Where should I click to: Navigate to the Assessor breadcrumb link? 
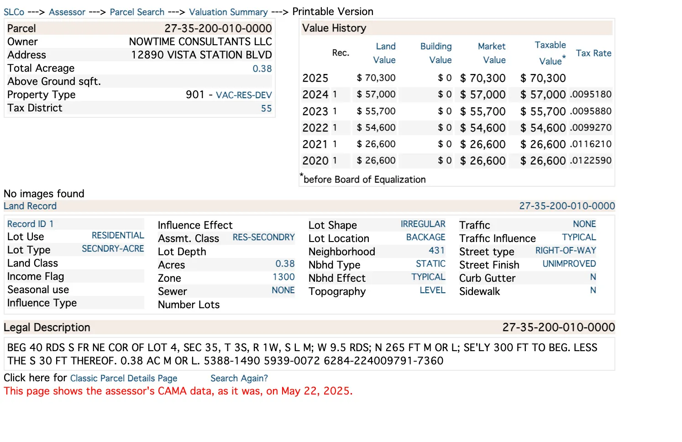point(67,12)
